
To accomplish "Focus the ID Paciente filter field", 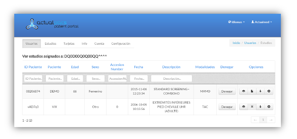I will tap(33, 79).
